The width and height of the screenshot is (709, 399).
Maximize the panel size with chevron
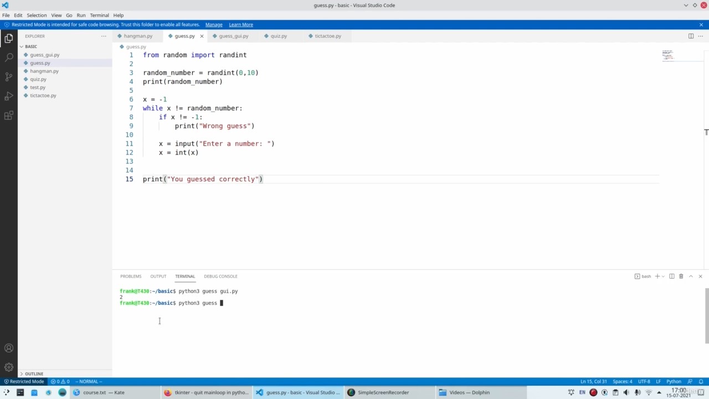(x=691, y=276)
